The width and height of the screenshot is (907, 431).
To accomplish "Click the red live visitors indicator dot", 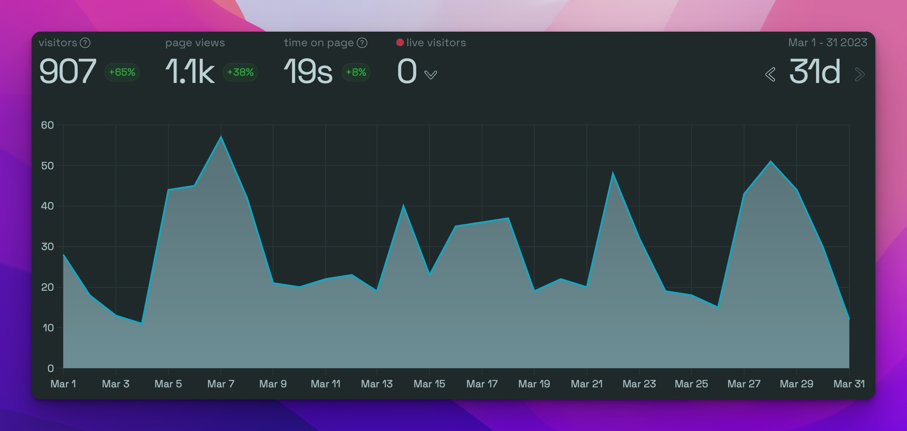I will coord(400,42).
